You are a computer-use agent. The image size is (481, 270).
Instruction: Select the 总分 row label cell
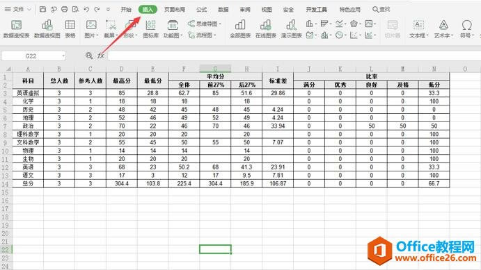pyautogui.click(x=28, y=183)
